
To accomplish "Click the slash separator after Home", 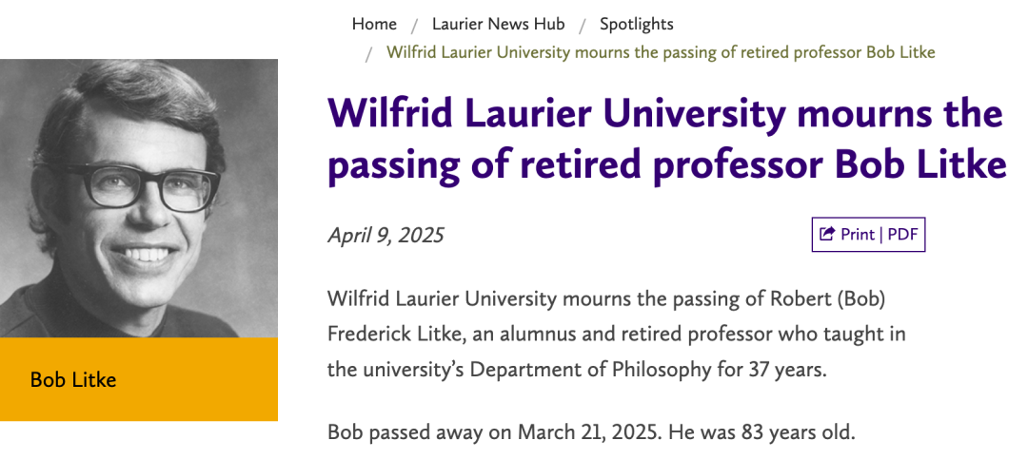I will [x=415, y=25].
